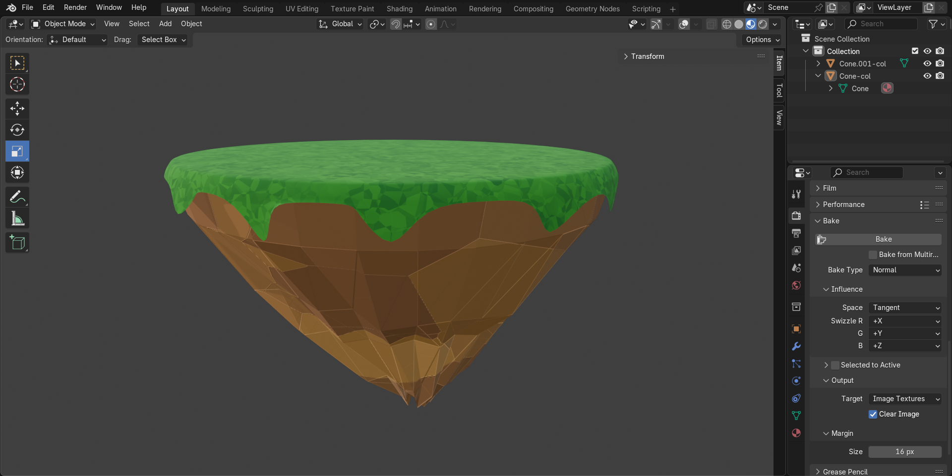Open the Space Tangent dropdown

(x=905, y=308)
